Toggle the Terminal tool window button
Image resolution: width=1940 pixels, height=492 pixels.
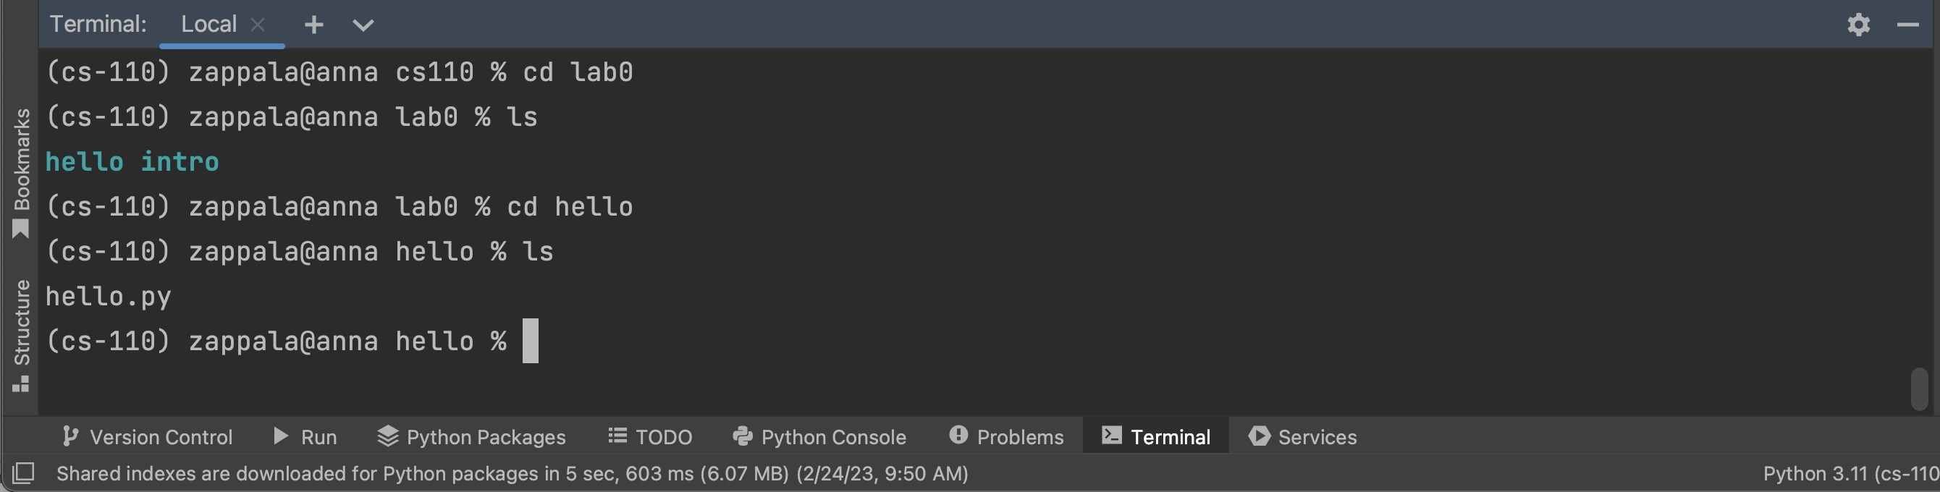click(1156, 437)
